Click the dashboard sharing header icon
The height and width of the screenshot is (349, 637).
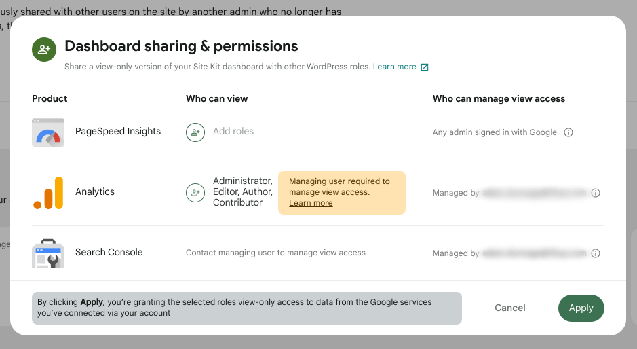44,50
